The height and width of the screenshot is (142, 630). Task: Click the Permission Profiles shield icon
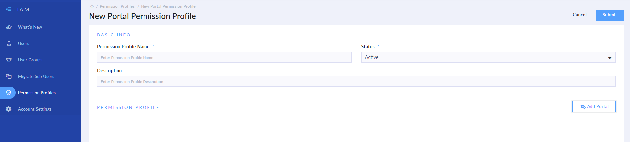pos(9,93)
